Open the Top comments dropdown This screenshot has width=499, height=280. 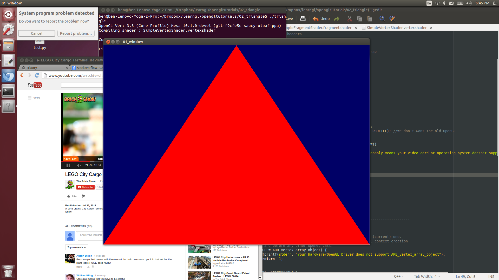(76, 247)
